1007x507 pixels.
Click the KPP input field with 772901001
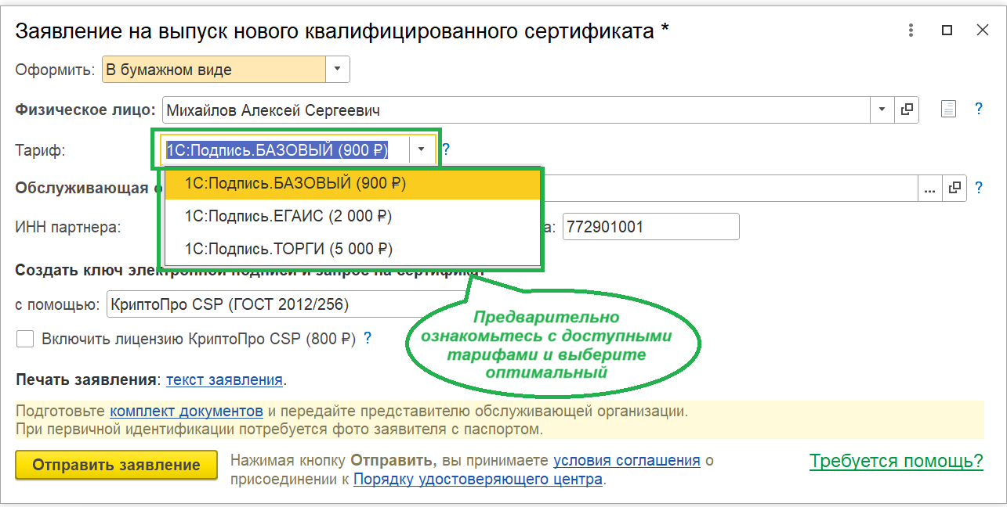click(x=650, y=227)
